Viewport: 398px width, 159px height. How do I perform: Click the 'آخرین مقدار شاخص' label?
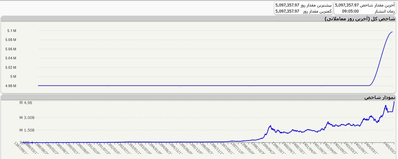coord(378,5)
